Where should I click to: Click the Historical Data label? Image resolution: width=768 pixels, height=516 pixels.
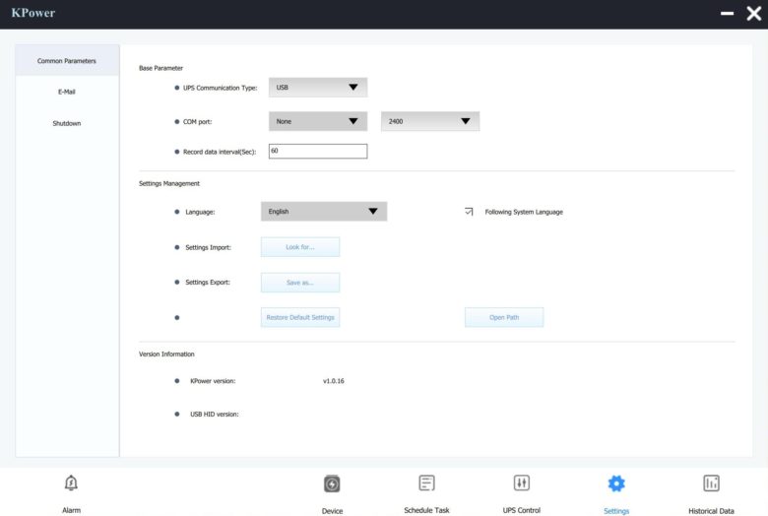pos(711,511)
